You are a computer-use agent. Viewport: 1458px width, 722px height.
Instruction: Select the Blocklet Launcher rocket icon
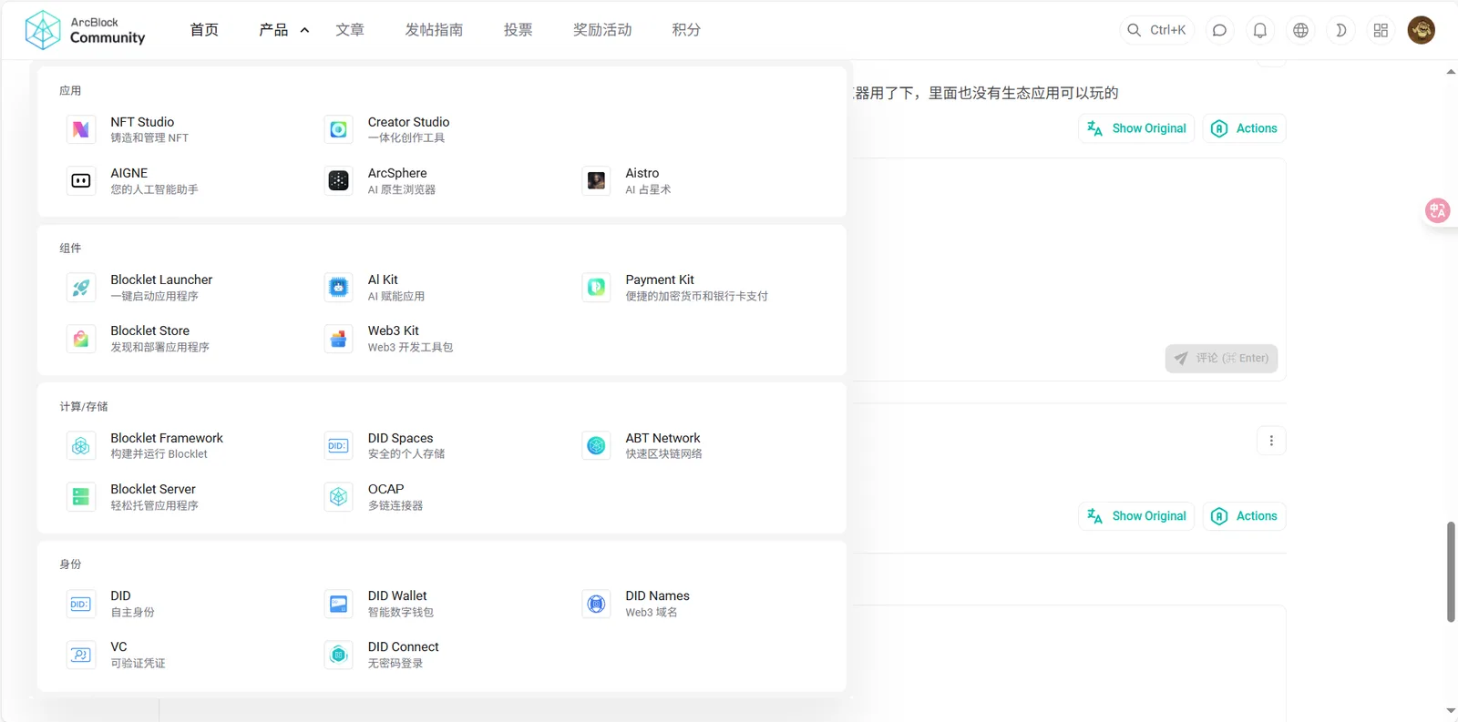point(81,287)
